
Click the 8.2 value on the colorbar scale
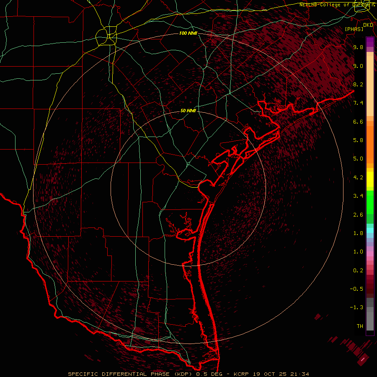pos(358,84)
